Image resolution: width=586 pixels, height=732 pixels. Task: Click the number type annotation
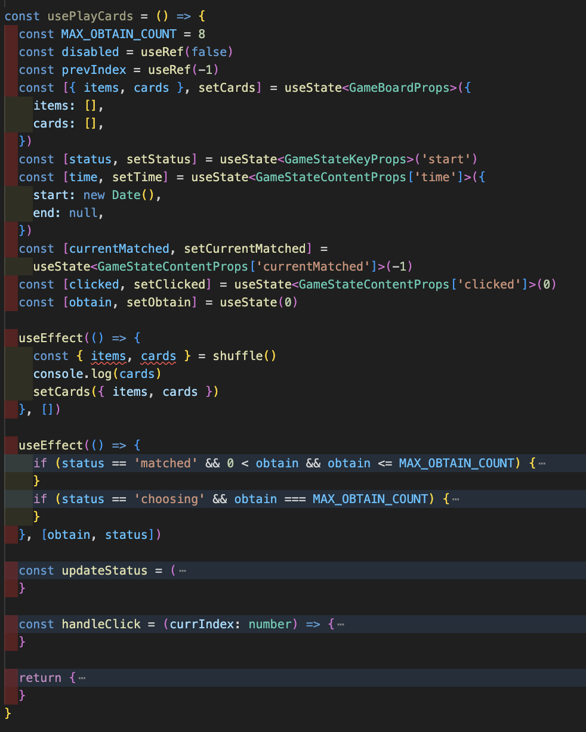click(270, 624)
